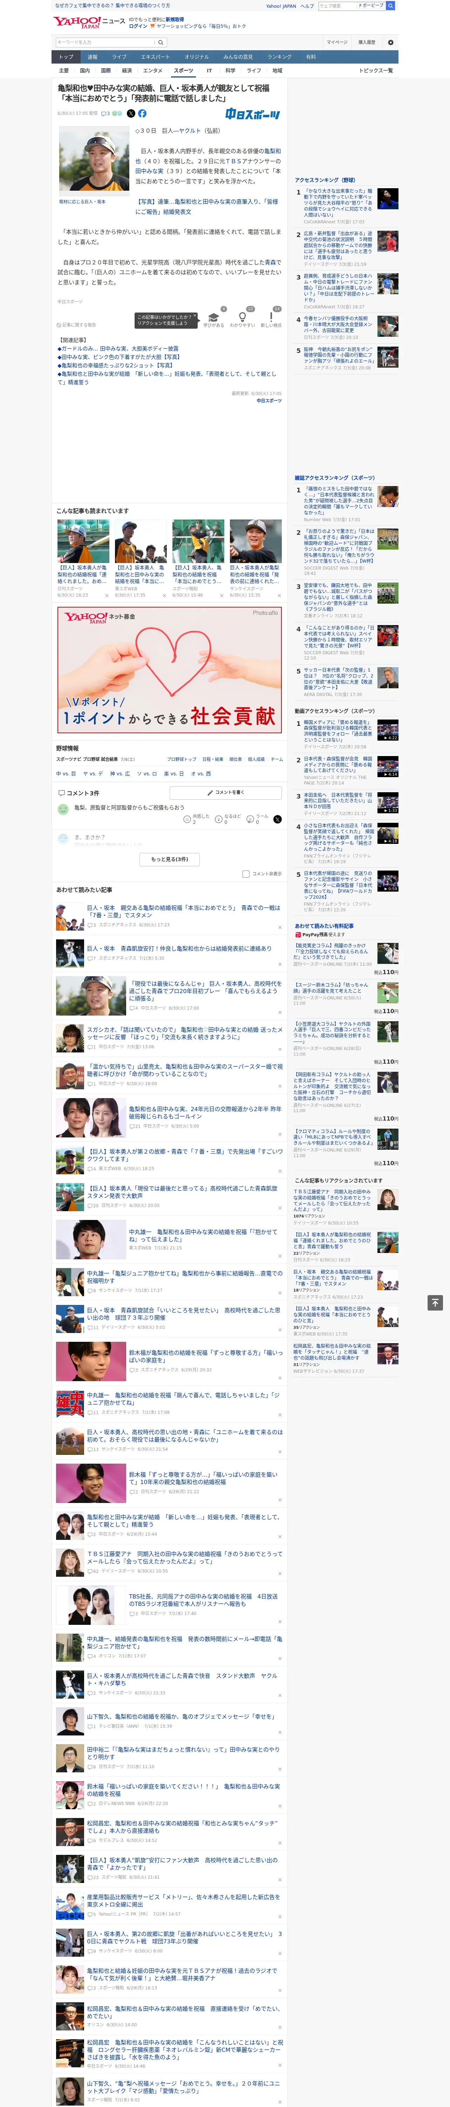Open the article comment count bubble

pyautogui.click(x=105, y=114)
